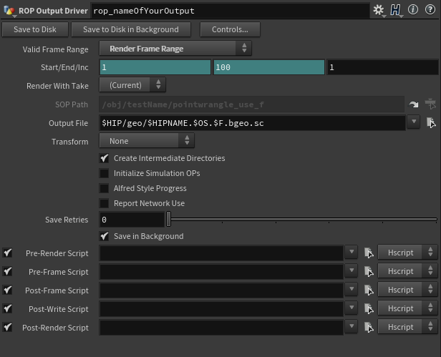The height and width of the screenshot is (357, 441).
Task: Click the End frame field showing 100
Action: pyautogui.click(x=269, y=67)
